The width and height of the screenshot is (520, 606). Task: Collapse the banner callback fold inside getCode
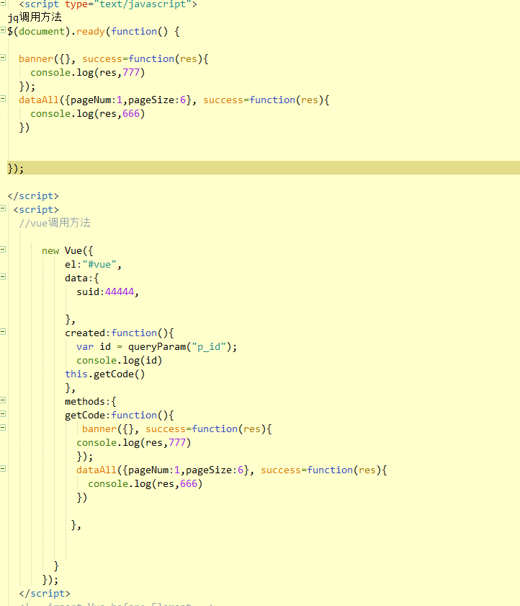point(3,427)
